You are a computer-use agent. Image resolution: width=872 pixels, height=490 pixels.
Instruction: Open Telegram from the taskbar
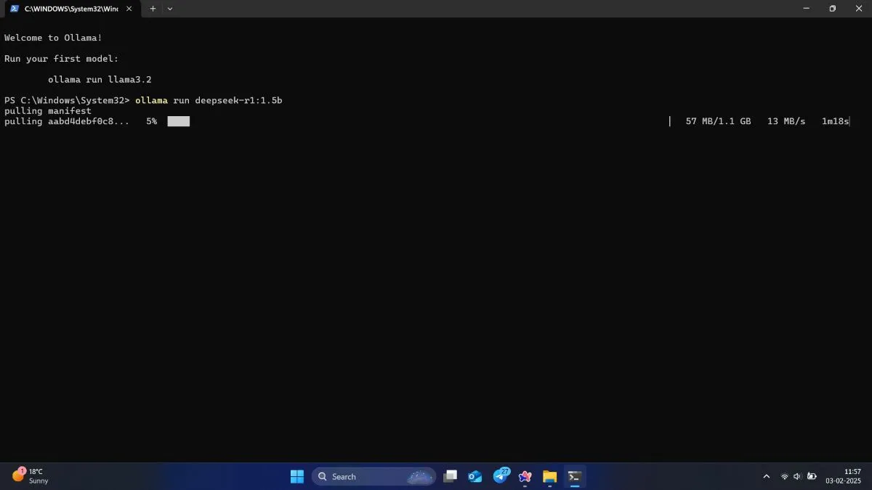pos(501,476)
